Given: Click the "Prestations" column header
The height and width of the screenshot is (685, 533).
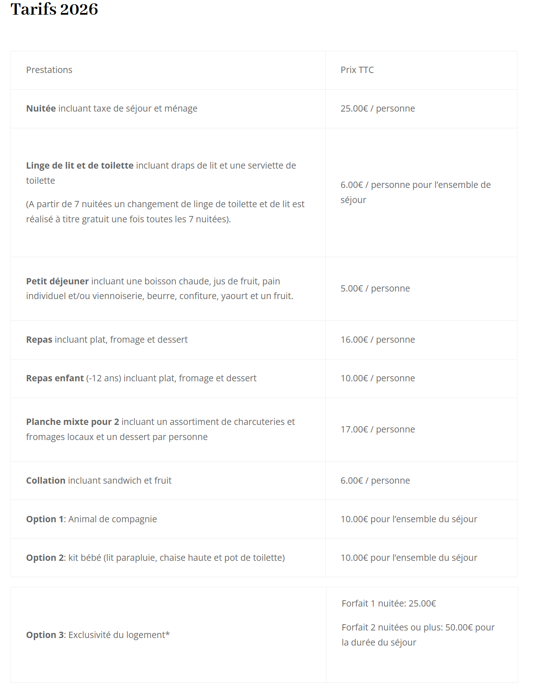Looking at the screenshot, I should (x=49, y=70).
